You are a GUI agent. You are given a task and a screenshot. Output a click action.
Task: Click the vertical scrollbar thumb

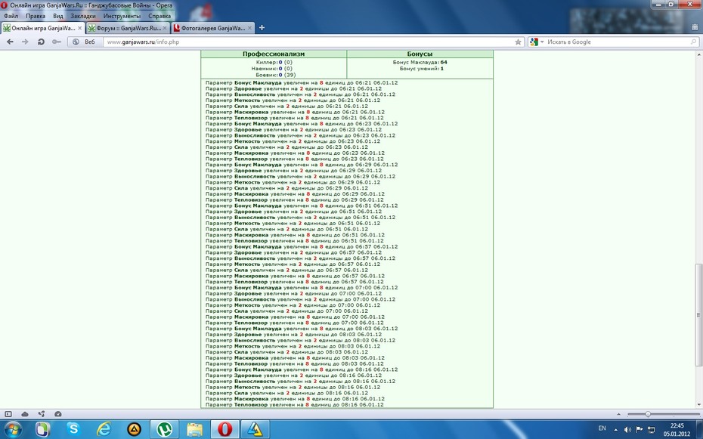(x=698, y=314)
